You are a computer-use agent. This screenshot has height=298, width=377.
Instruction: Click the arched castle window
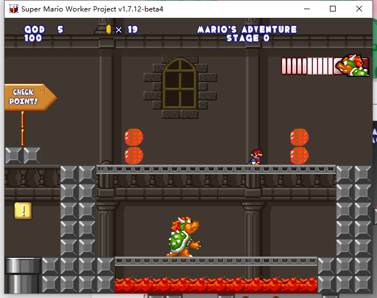(x=180, y=83)
